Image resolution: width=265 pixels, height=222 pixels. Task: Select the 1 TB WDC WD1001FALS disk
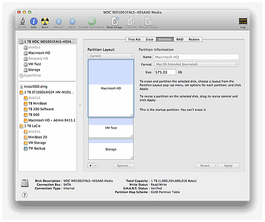point(48,42)
